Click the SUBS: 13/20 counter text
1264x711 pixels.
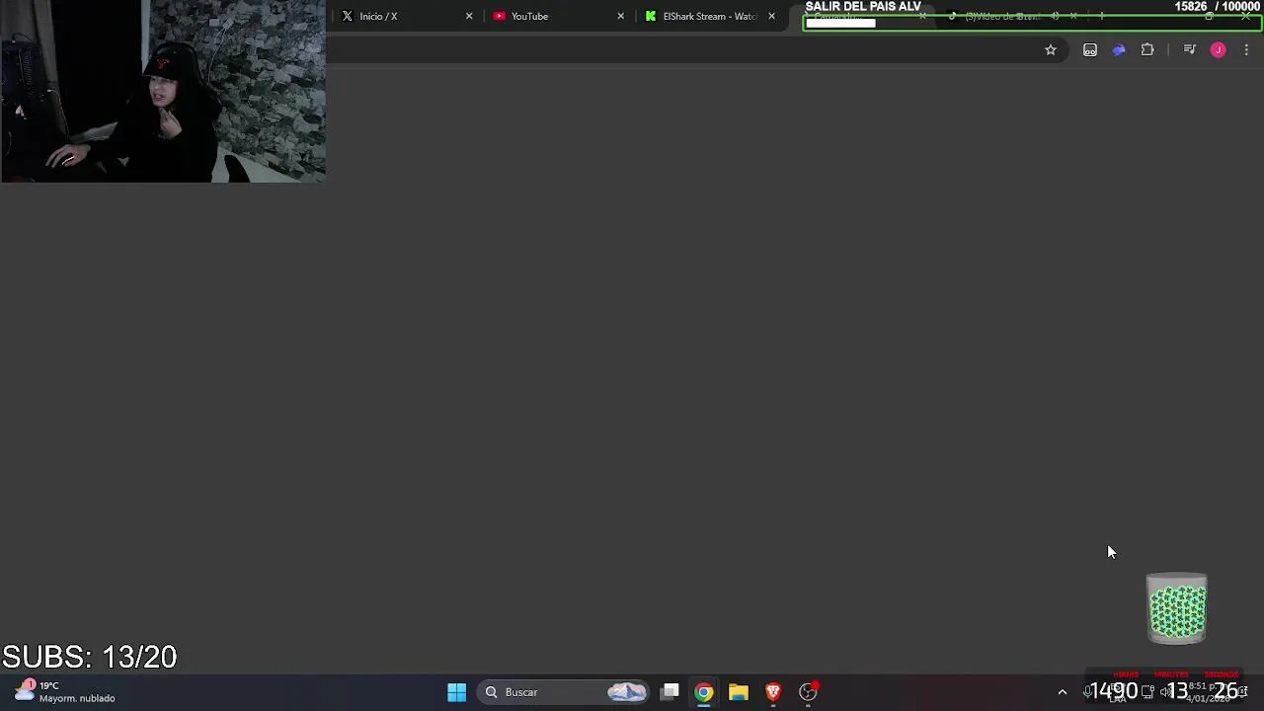pyautogui.click(x=90, y=657)
